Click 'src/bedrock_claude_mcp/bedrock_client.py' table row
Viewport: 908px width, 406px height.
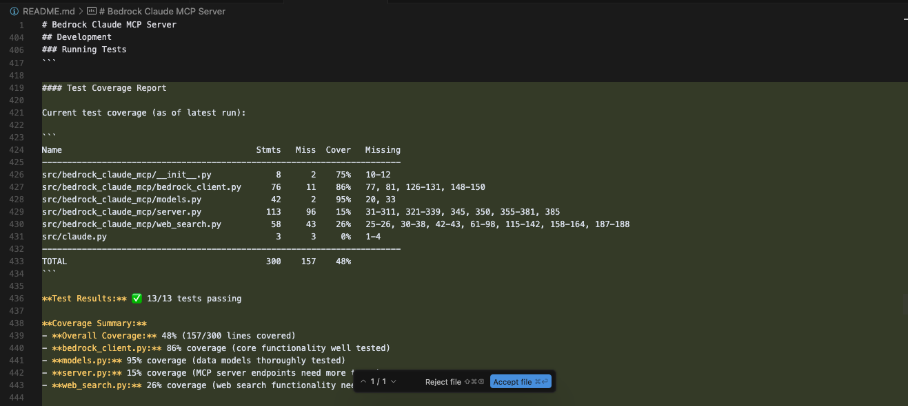tap(263, 187)
